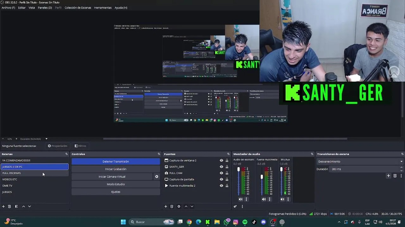
Task: Enable Modo Estudio
Action: [116, 184]
